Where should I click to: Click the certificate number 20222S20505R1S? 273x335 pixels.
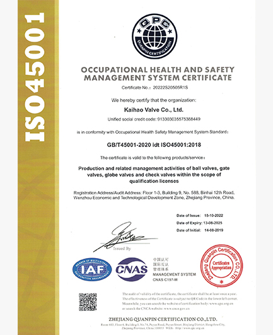[170, 88]
